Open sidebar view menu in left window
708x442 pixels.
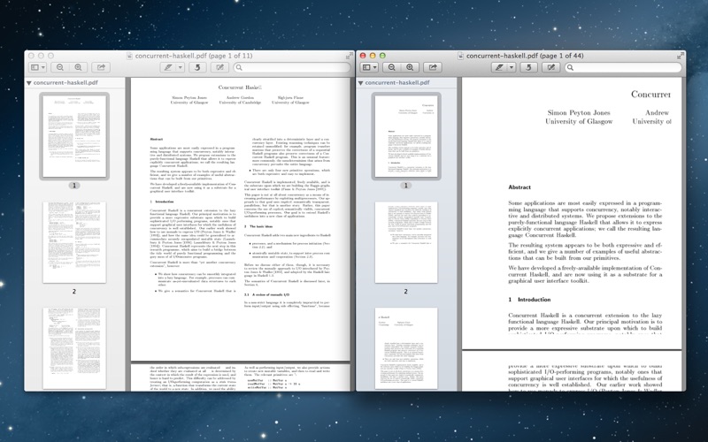pos(37,67)
